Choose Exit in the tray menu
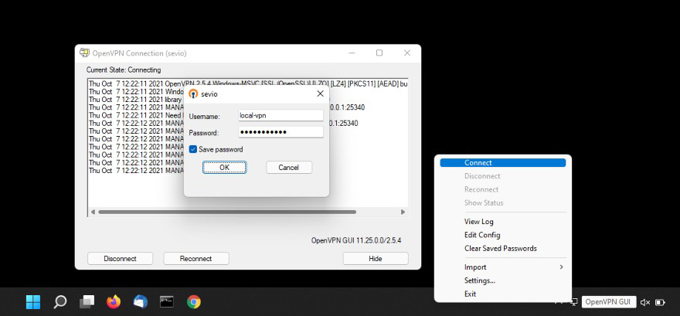Image resolution: width=680 pixels, height=316 pixels. 470,294
